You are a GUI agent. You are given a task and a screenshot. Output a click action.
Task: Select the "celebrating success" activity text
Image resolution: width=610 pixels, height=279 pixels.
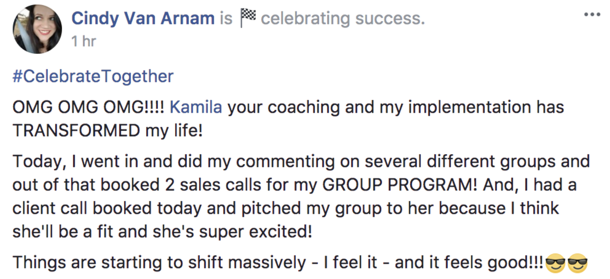(343, 19)
